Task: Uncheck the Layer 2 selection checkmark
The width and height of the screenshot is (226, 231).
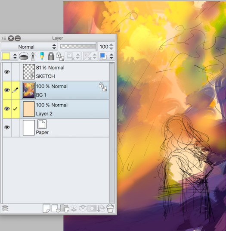Action: pyautogui.click(x=15, y=109)
